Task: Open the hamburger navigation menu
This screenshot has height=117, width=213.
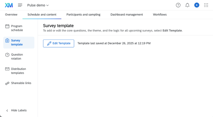Action: (20, 5)
